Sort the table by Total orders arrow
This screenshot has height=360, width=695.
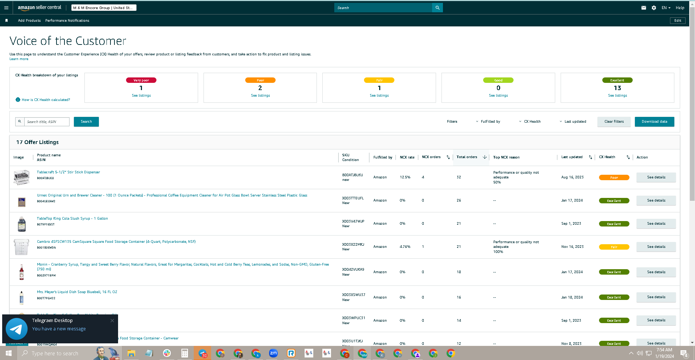coord(485,157)
